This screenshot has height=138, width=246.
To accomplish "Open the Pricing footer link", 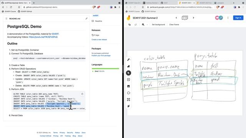I will click(x=56, y=136).
